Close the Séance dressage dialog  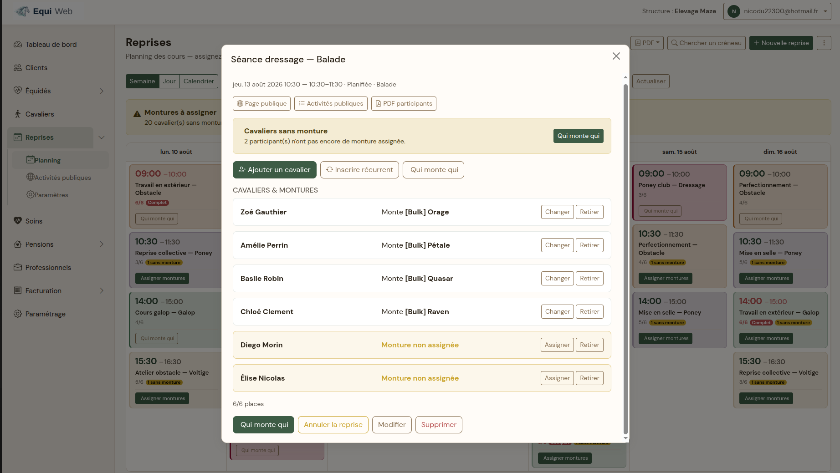[x=616, y=56]
